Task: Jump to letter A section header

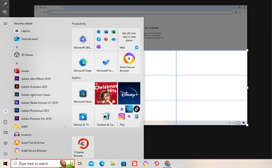Action: point(17,63)
